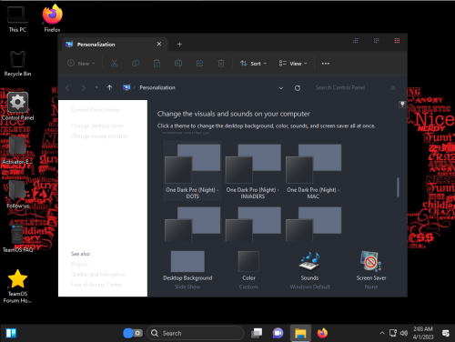Open Change desktop icons link
Screen dimensions: 455x342
[x=97, y=126]
